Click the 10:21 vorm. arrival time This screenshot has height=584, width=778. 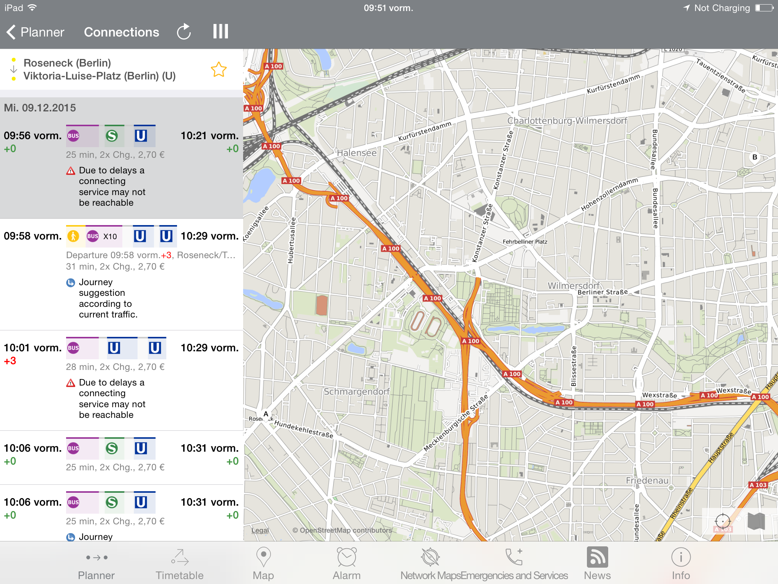(x=209, y=136)
